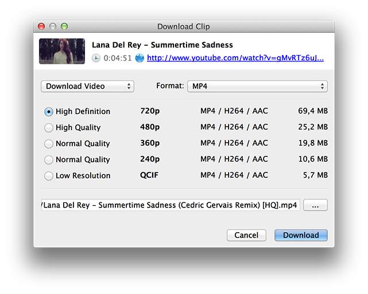
Task: Click the blue globe icon beside URL
Action: [140, 58]
